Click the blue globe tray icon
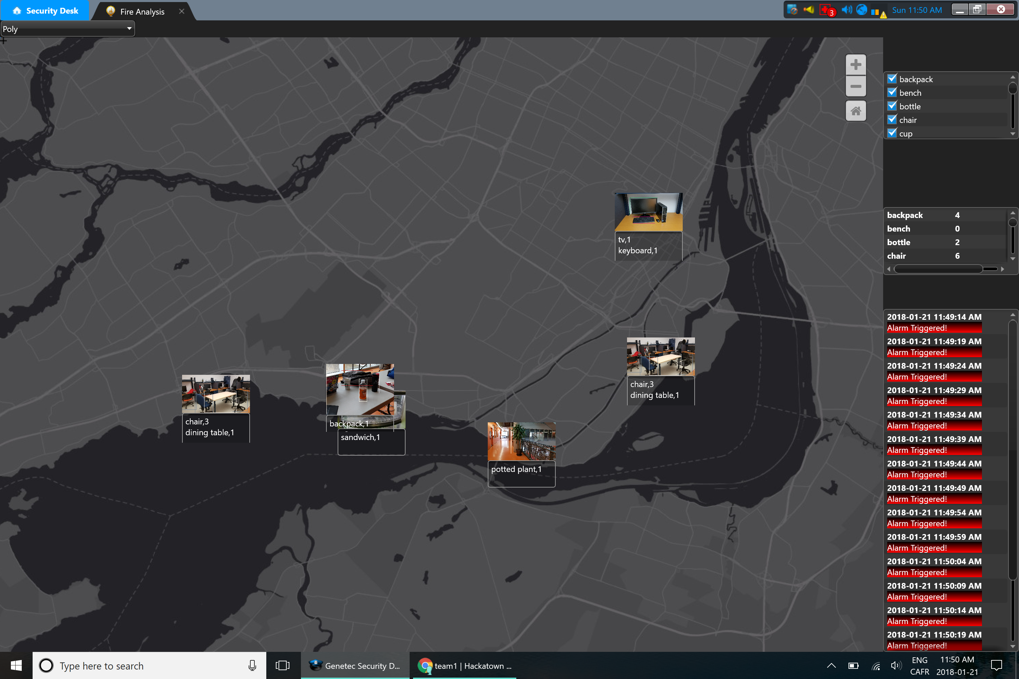This screenshot has height=679, width=1019. click(861, 10)
